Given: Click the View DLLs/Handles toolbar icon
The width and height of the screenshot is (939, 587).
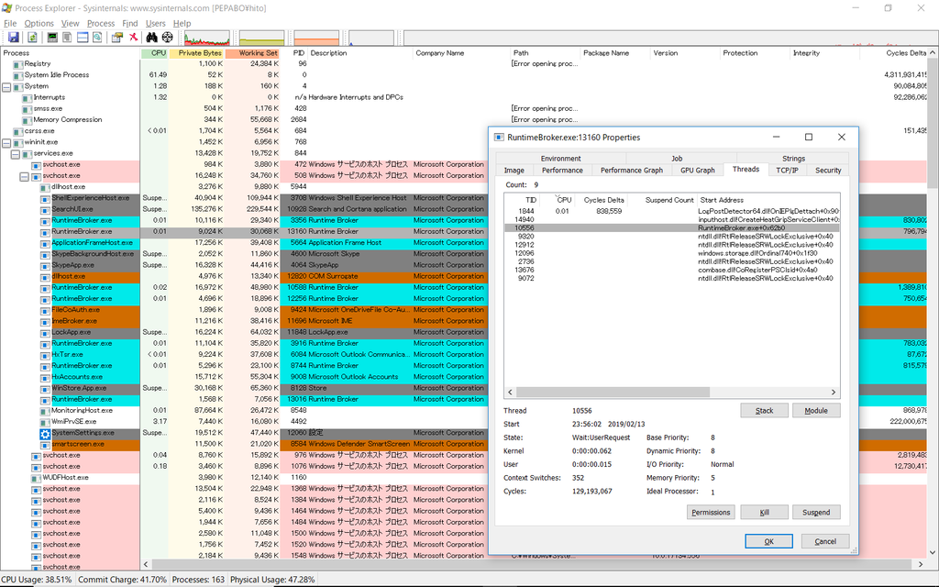Looking at the screenshot, I should tap(97, 37).
